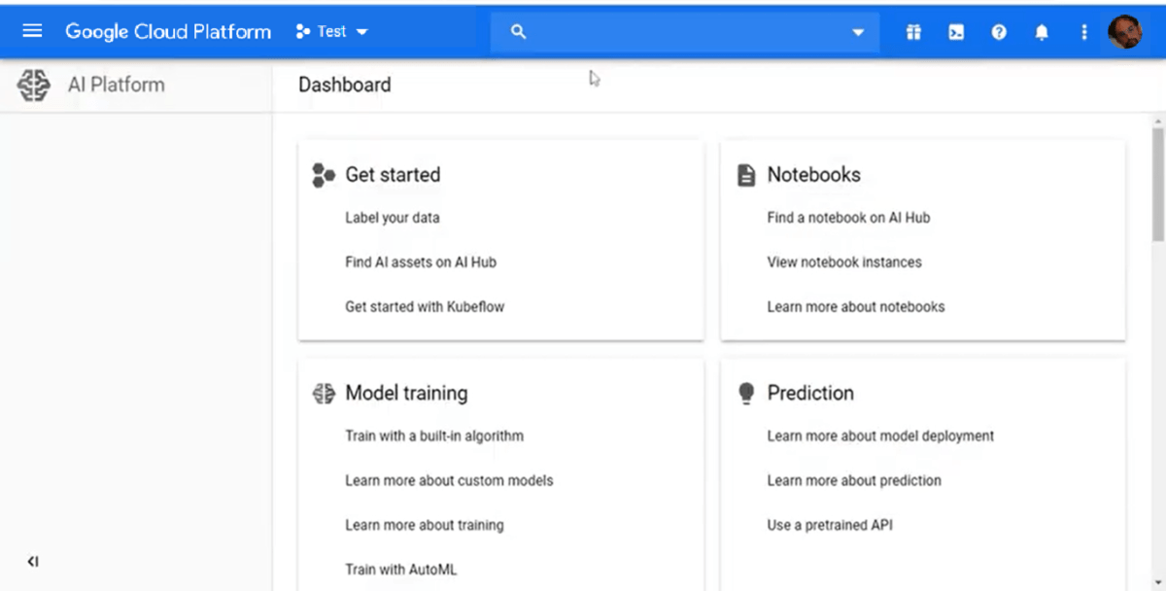Open the Test project selector
The height and width of the screenshot is (591, 1166).
coord(330,30)
